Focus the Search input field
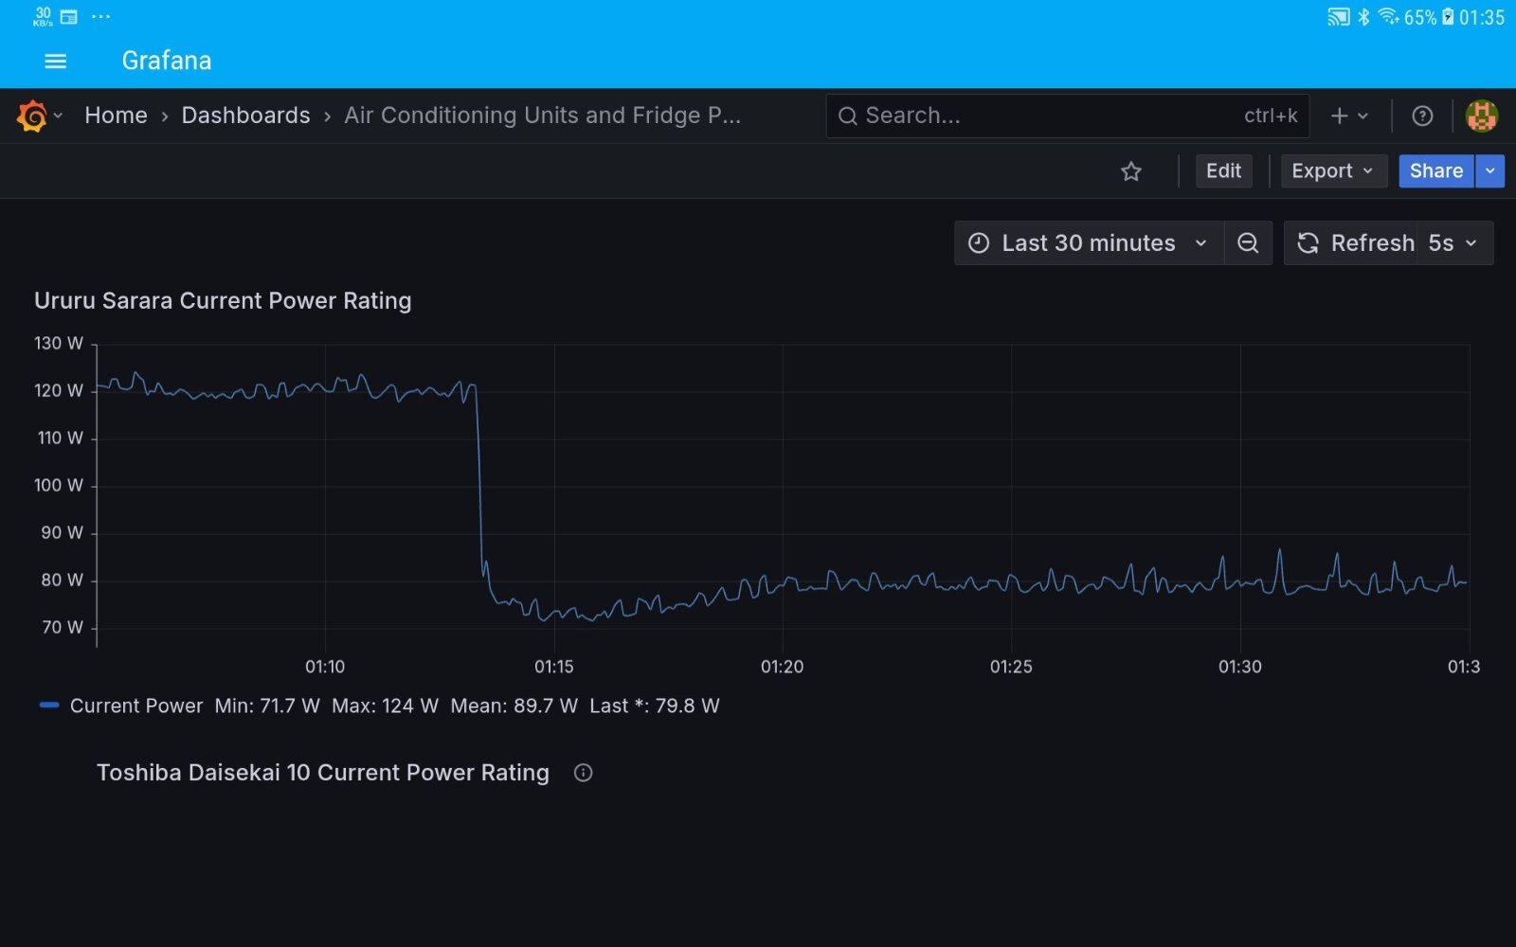 tap(1068, 116)
